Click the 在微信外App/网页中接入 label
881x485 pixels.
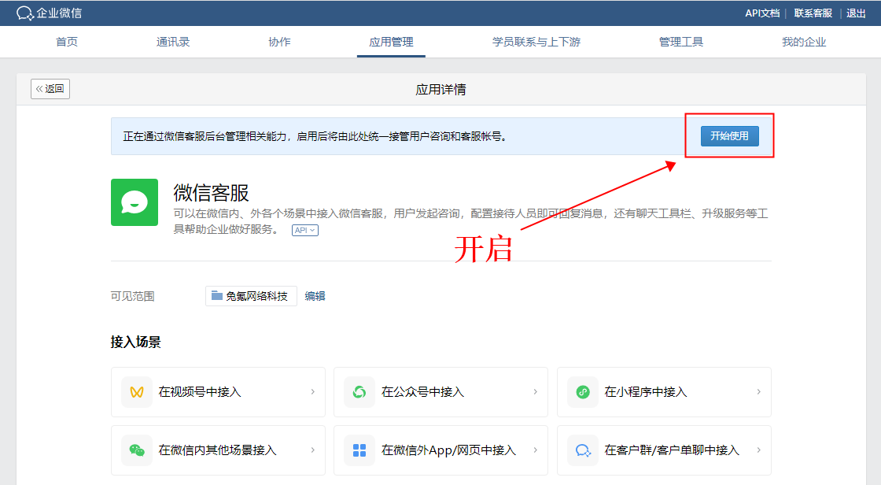pos(449,450)
